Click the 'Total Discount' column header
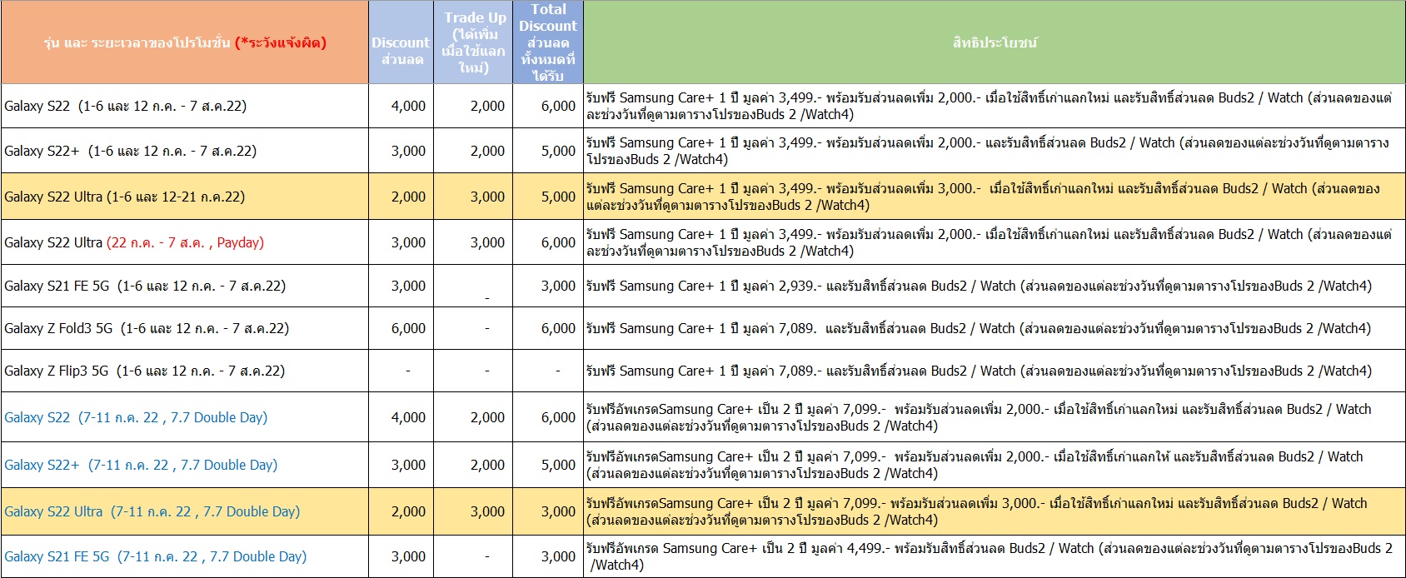The width and height of the screenshot is (1406, 578). pos(548,42)
